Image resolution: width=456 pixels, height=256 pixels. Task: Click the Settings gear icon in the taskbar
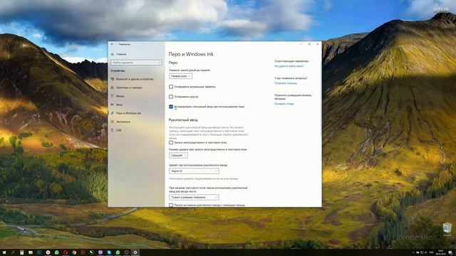coord(135,252)
